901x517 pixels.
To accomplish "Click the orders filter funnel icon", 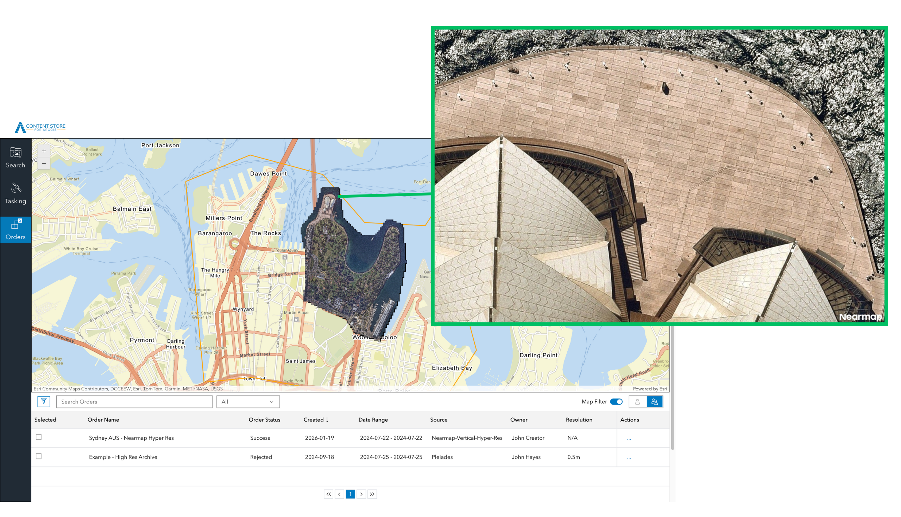I will click(x=44, y=402).
